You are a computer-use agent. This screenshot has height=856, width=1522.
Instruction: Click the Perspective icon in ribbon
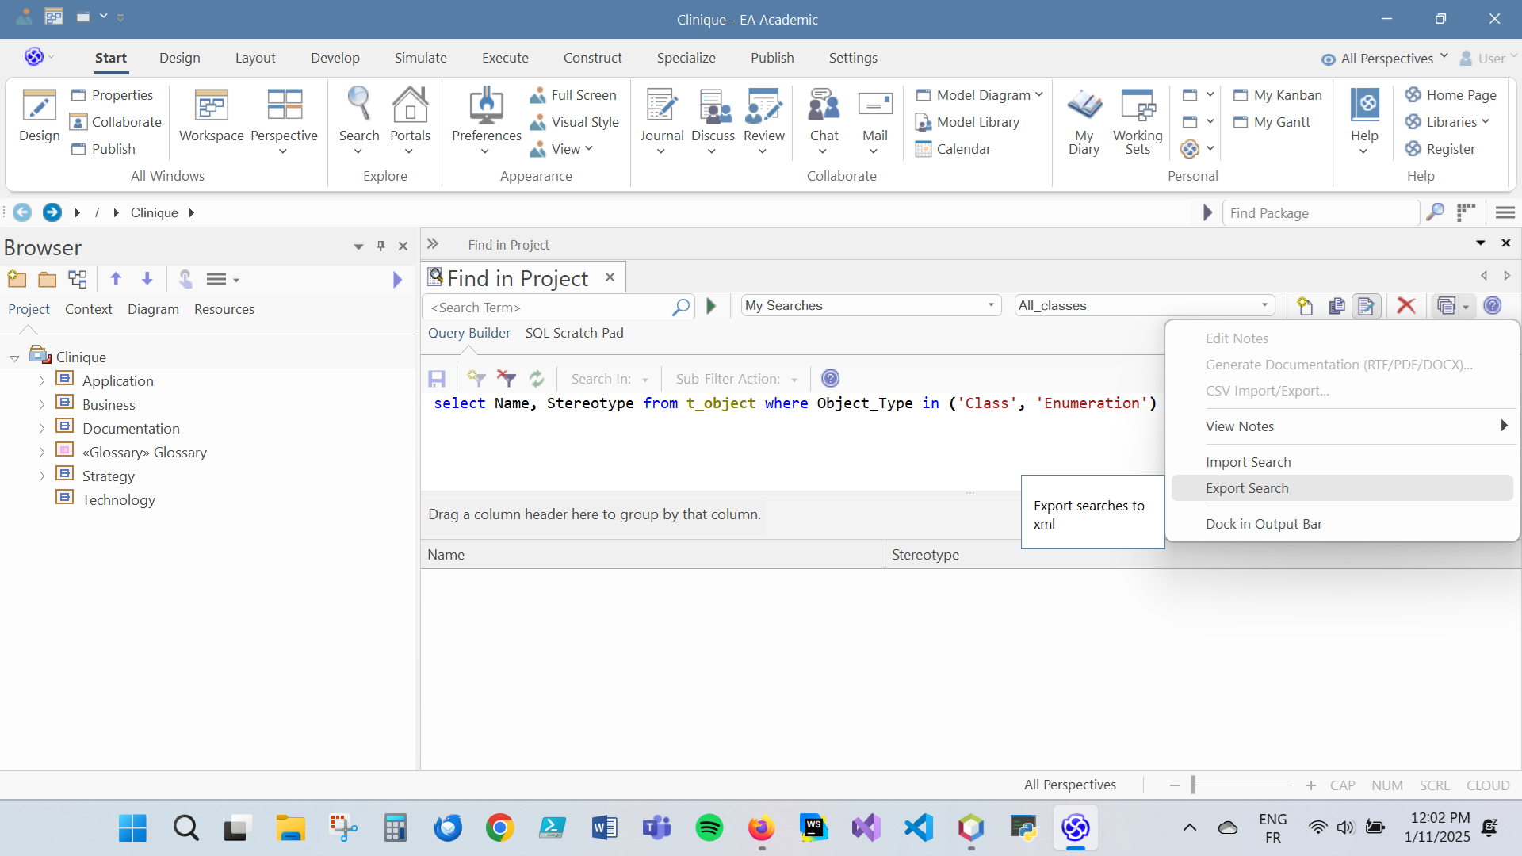[x=284, y=120]
